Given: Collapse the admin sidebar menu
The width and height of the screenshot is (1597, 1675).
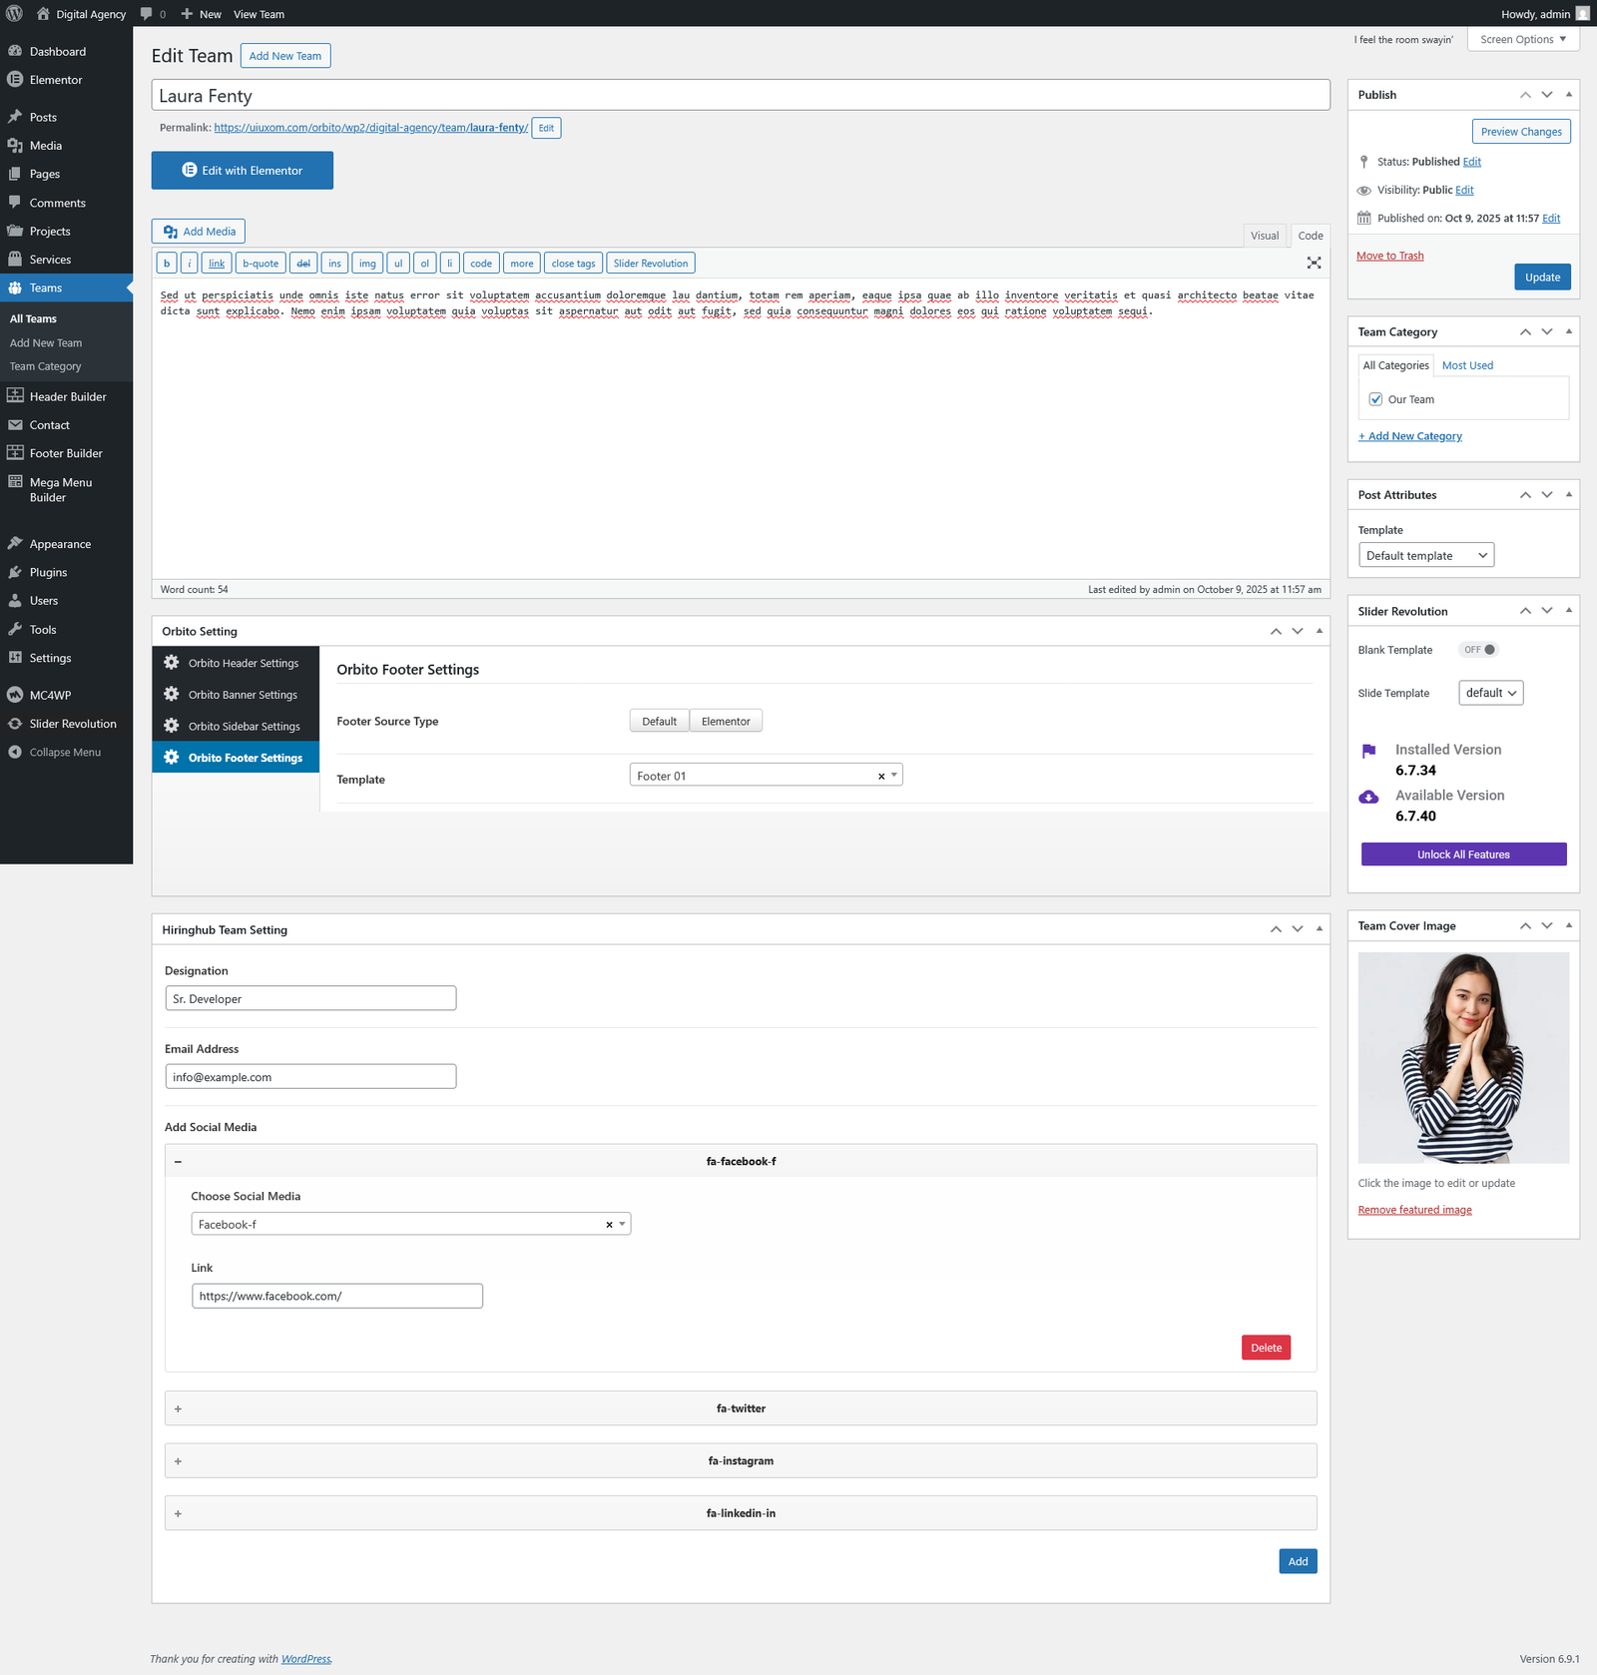Looking at the screenshot, I should pyautogui.click(x=64, y=753).
